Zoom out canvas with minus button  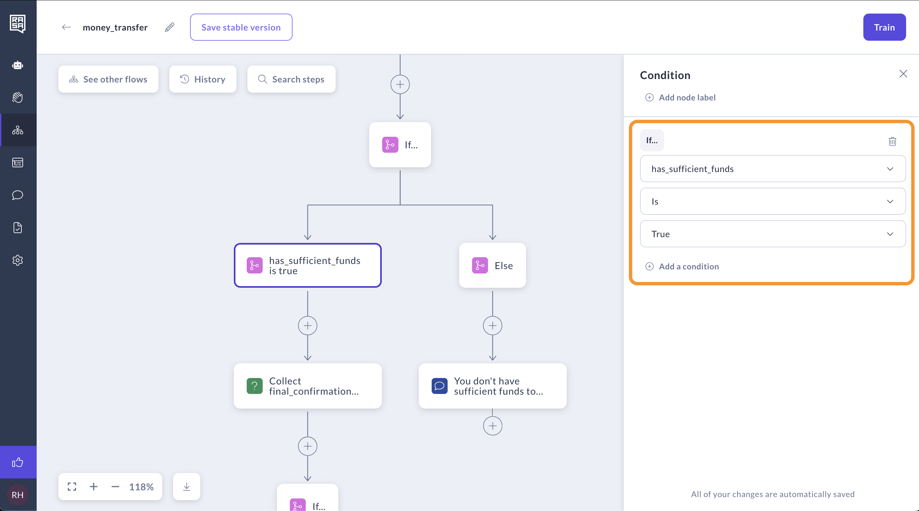pyautogui.click(x=115, y=486)
